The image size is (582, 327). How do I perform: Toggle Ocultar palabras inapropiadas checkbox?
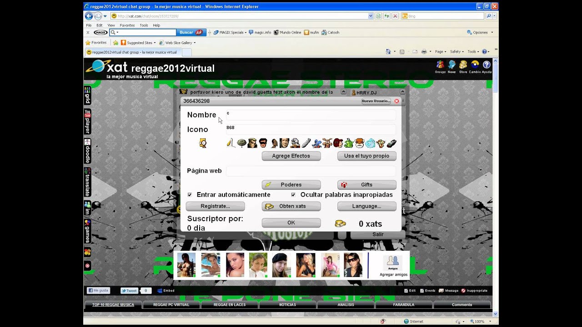click(x=293, y=195)
